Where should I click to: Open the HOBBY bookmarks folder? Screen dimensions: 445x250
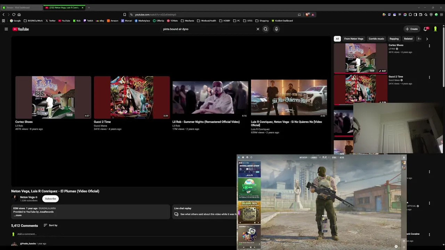coord(225,21)
